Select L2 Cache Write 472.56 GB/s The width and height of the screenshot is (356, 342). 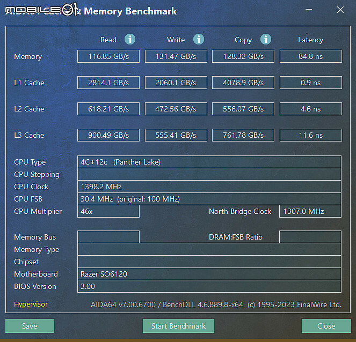click(176, 109)
